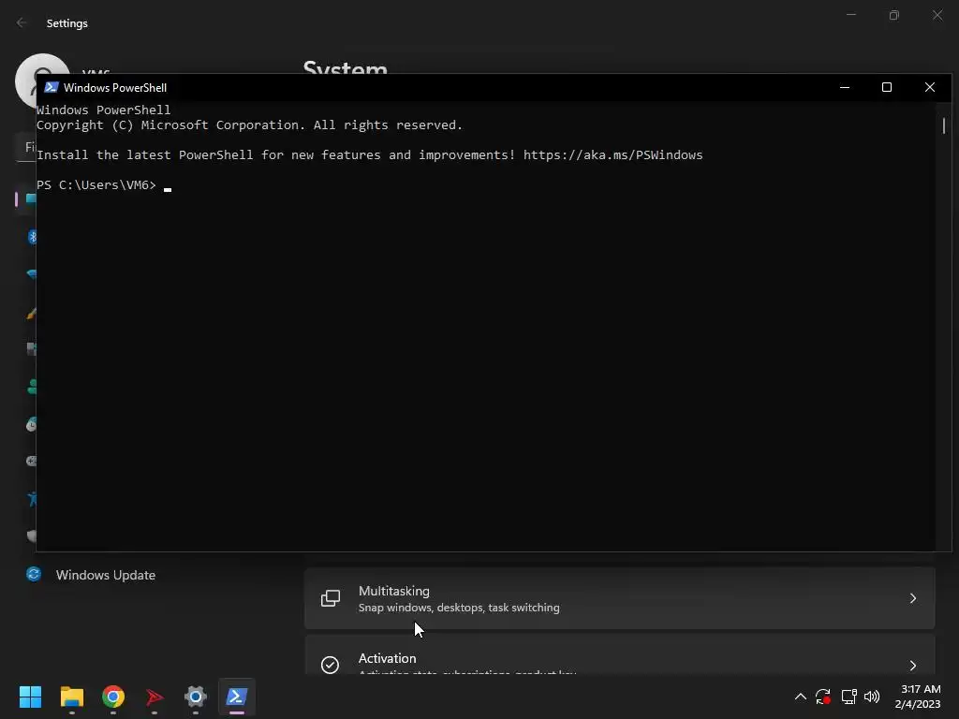The width and height of the screenshot is (959, 719).
Task: Click the Settings window title text
Action: (x=67, y=23)
